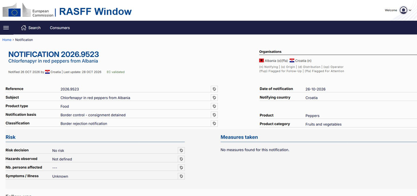This screenshot has height=196, width=417.
Task: Select the Not defined hazards value
Action: pos(62,159)
